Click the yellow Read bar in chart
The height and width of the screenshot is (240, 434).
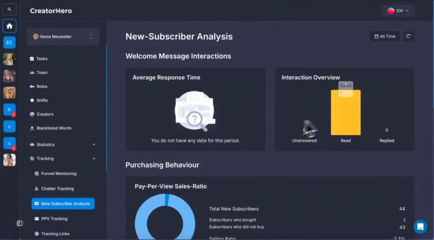346,113
